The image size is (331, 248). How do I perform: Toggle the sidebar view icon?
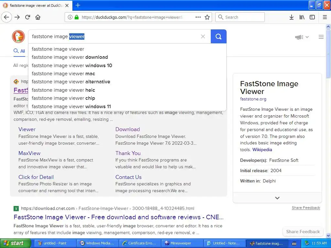coord(312,17)
